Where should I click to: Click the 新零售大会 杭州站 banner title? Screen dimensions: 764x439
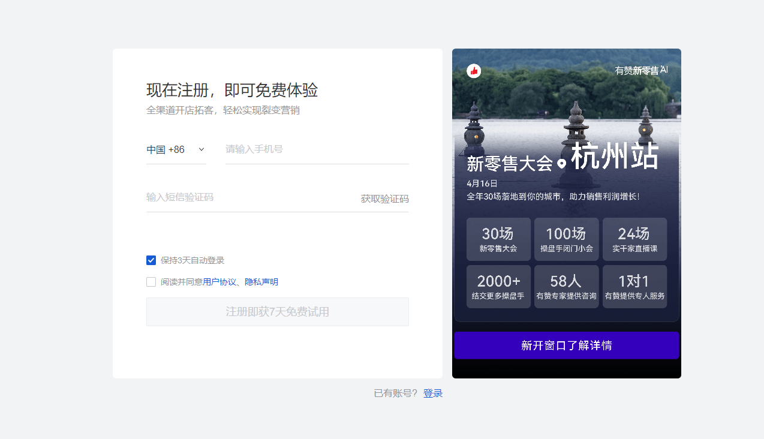[x=563, y=158]
